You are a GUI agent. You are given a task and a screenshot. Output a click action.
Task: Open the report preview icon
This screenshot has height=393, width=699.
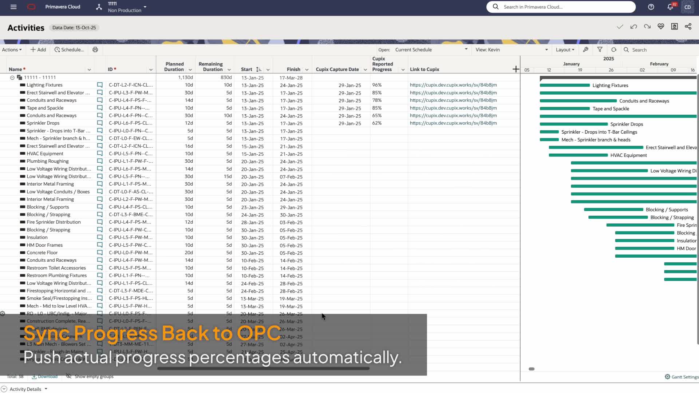click(x=674, y=27)
